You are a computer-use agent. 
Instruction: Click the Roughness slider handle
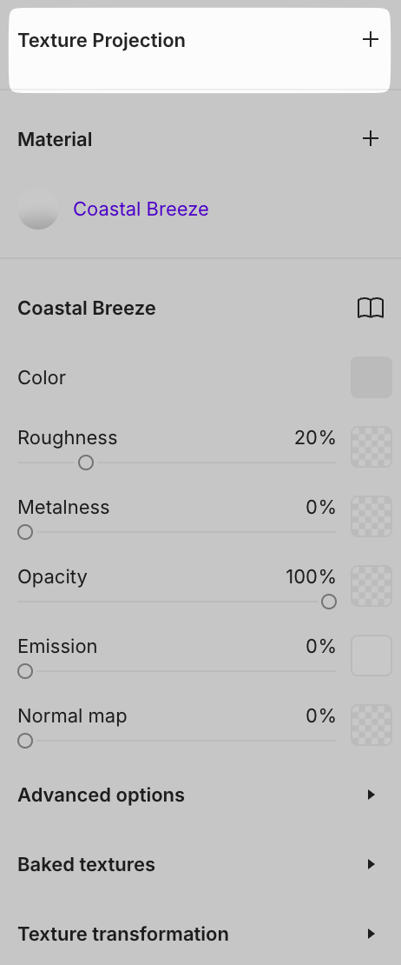coord(86,463)
